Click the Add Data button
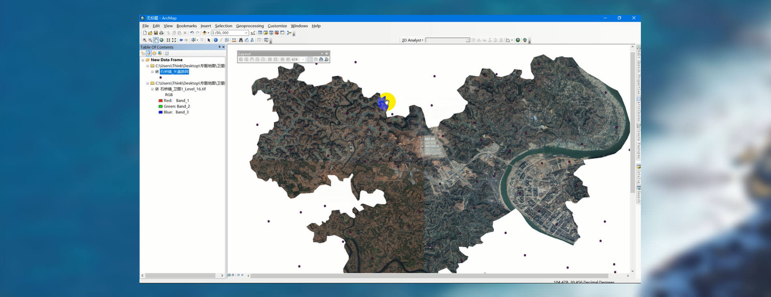Screen dimensions: 771x297 [204, 33]
